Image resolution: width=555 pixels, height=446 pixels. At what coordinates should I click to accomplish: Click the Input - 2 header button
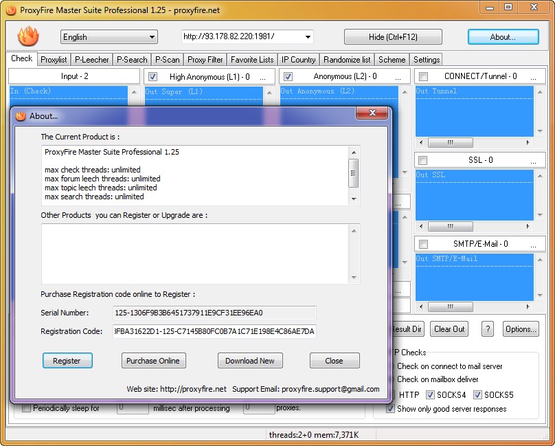pyautogui.click(x=74, y=76)
